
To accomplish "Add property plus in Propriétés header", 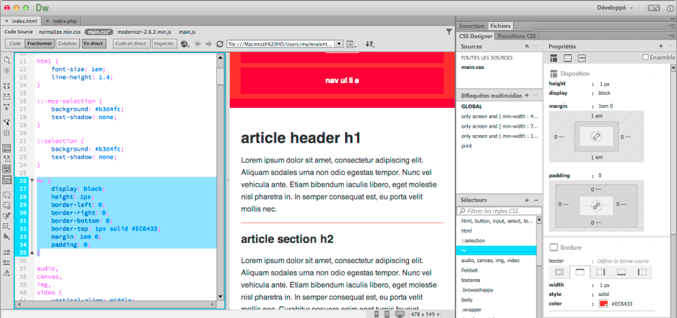I will coord(661,46).
